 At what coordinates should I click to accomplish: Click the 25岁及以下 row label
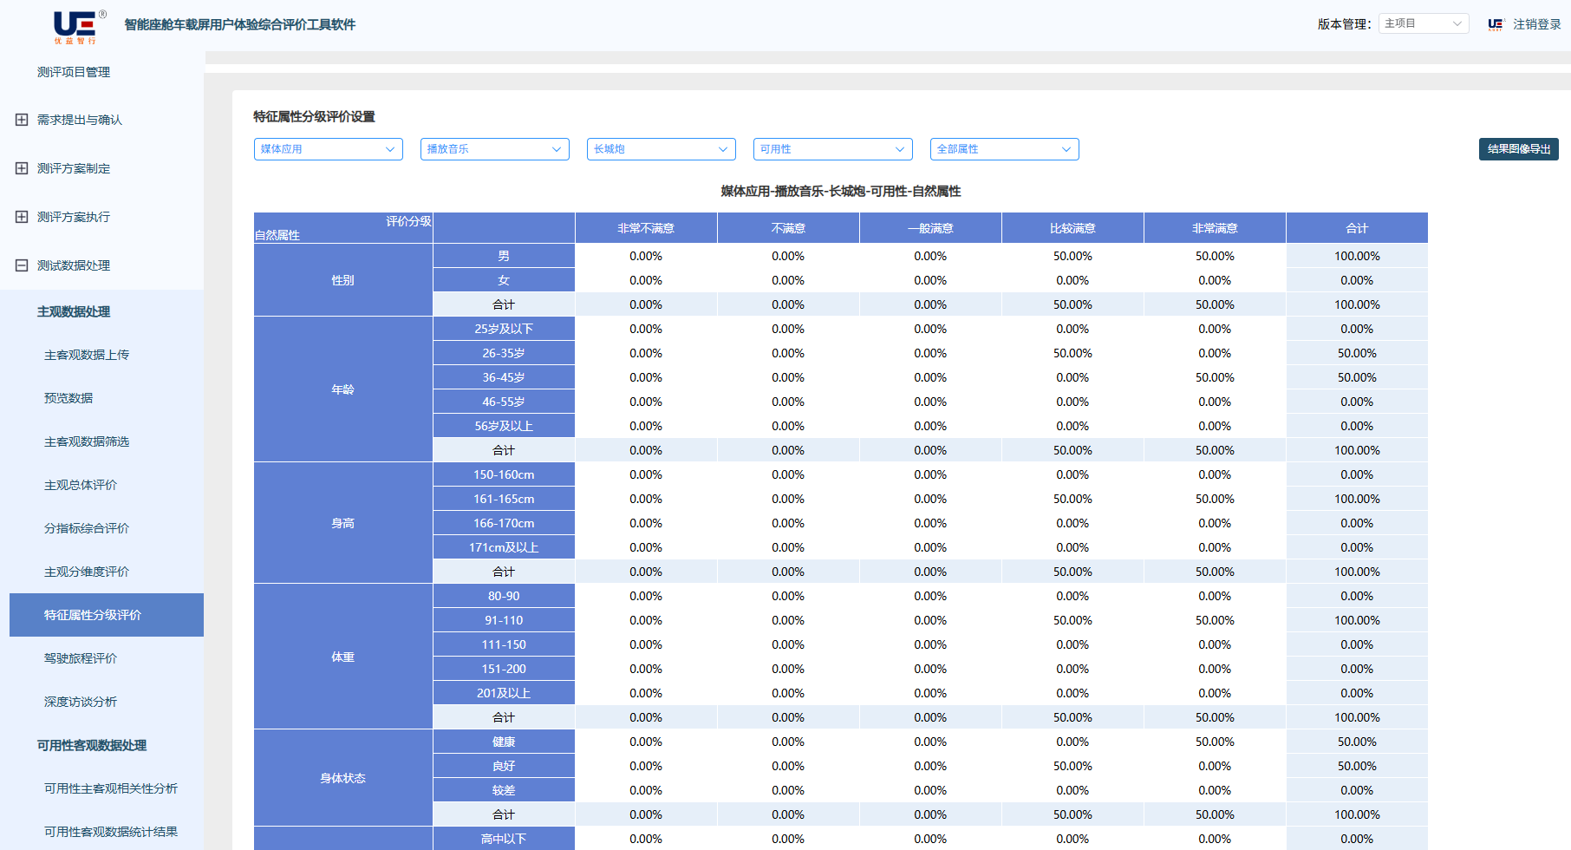point(504,329)
